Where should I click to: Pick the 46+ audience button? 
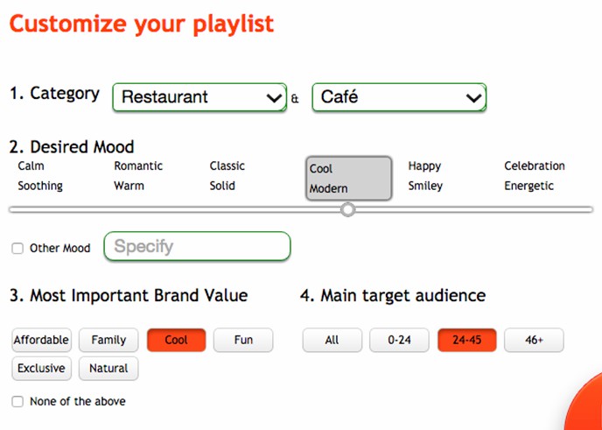point(534,340)
